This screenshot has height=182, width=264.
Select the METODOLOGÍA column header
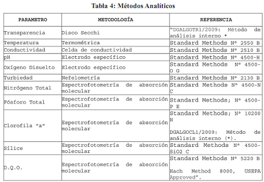115,20
